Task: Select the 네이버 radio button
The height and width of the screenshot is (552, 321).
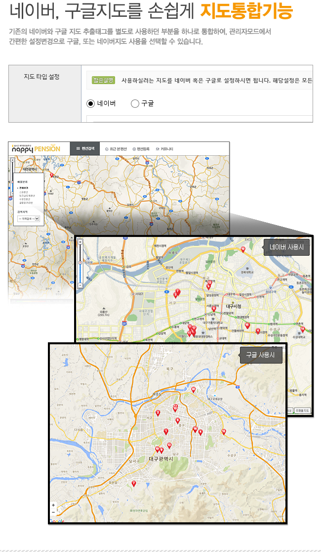Action: point(91,103)
